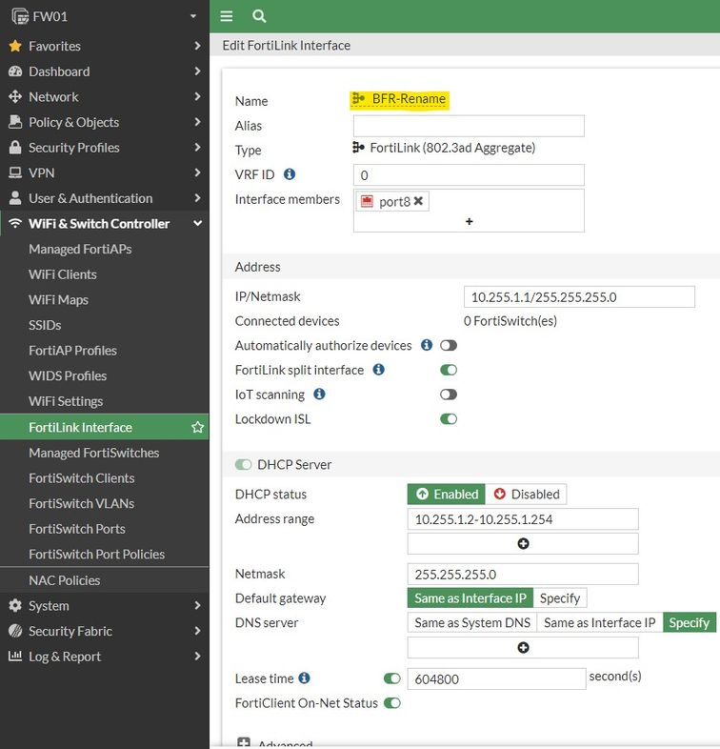The image size is (720, 749).
Task: Remove port8 from interface members
Action: click(x=418, y=201)
